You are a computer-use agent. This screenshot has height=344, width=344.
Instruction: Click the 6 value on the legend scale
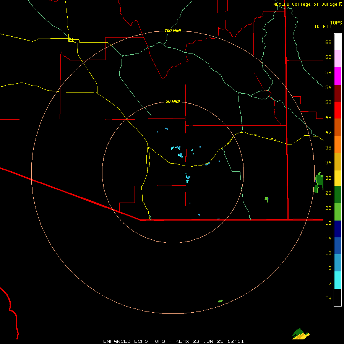(x=330, y=268)
